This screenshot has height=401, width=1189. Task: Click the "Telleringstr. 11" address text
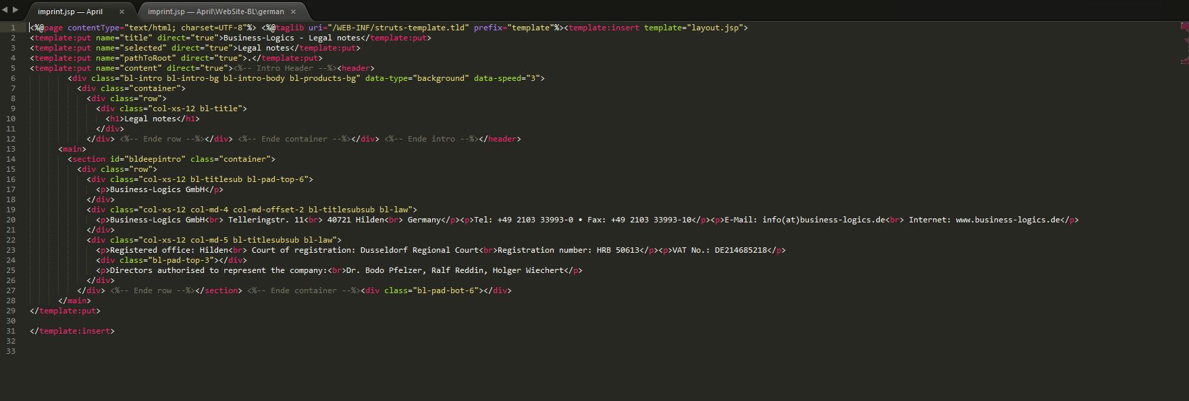[266, 220]
